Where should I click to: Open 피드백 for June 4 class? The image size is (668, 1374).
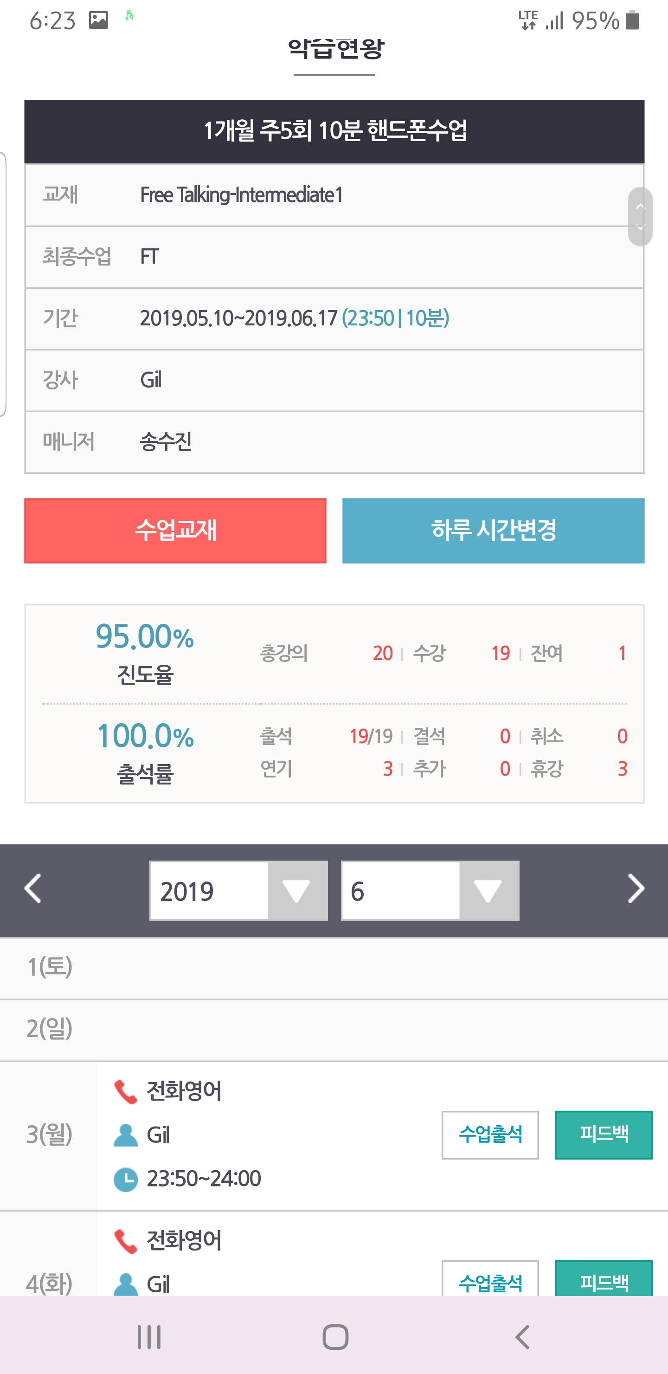(x=604, y=1280)
